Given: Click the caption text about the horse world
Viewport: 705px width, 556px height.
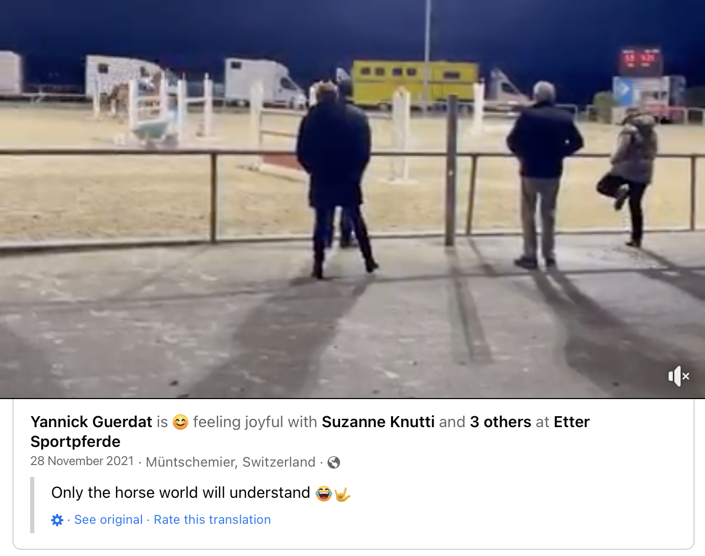Looking at the screenshot, I should [180, 493].
